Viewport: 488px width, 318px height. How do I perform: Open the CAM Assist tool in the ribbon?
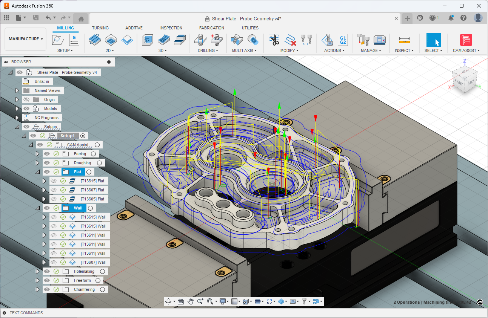pos(465,40)
